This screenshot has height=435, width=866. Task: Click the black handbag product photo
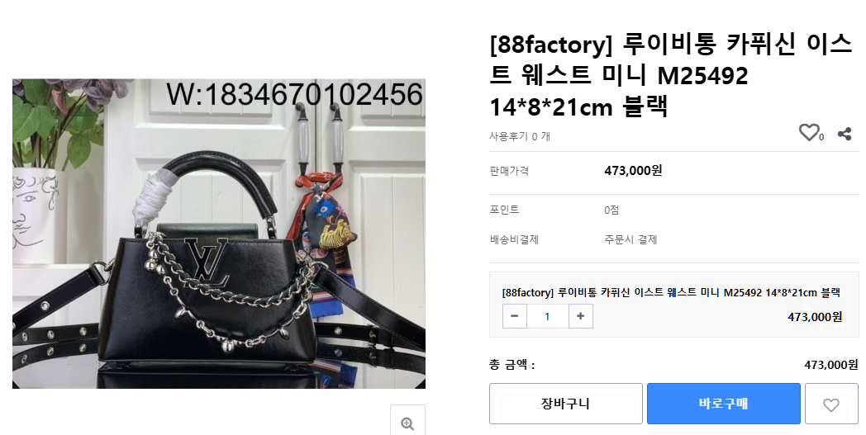219,234
